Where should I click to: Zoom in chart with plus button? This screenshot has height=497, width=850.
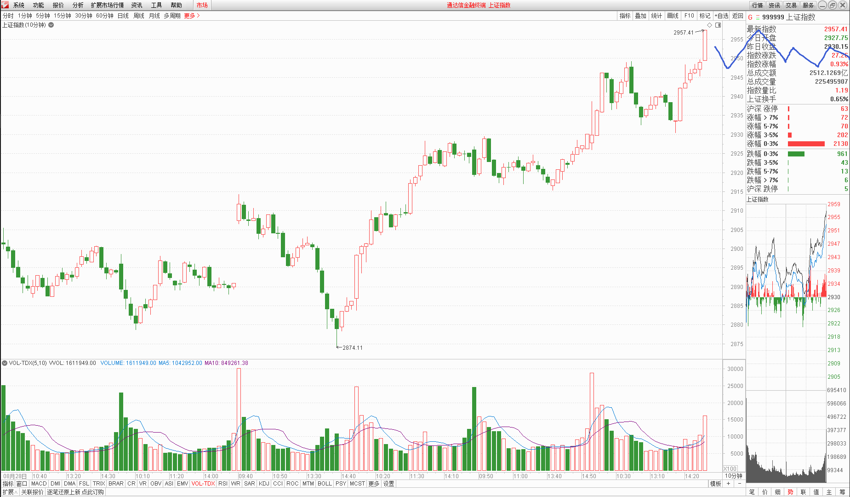point(729,484)
